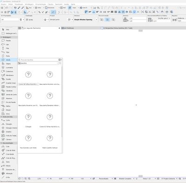Screen dimensions: 186x183
Task: Select the Corte section tool
Action: 8,120
